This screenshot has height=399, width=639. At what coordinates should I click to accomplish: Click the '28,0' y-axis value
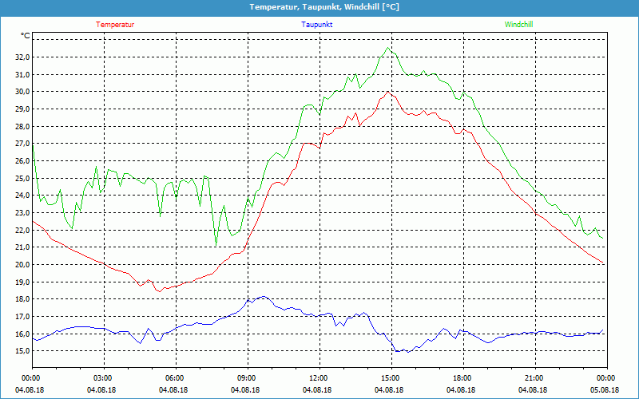22,126
